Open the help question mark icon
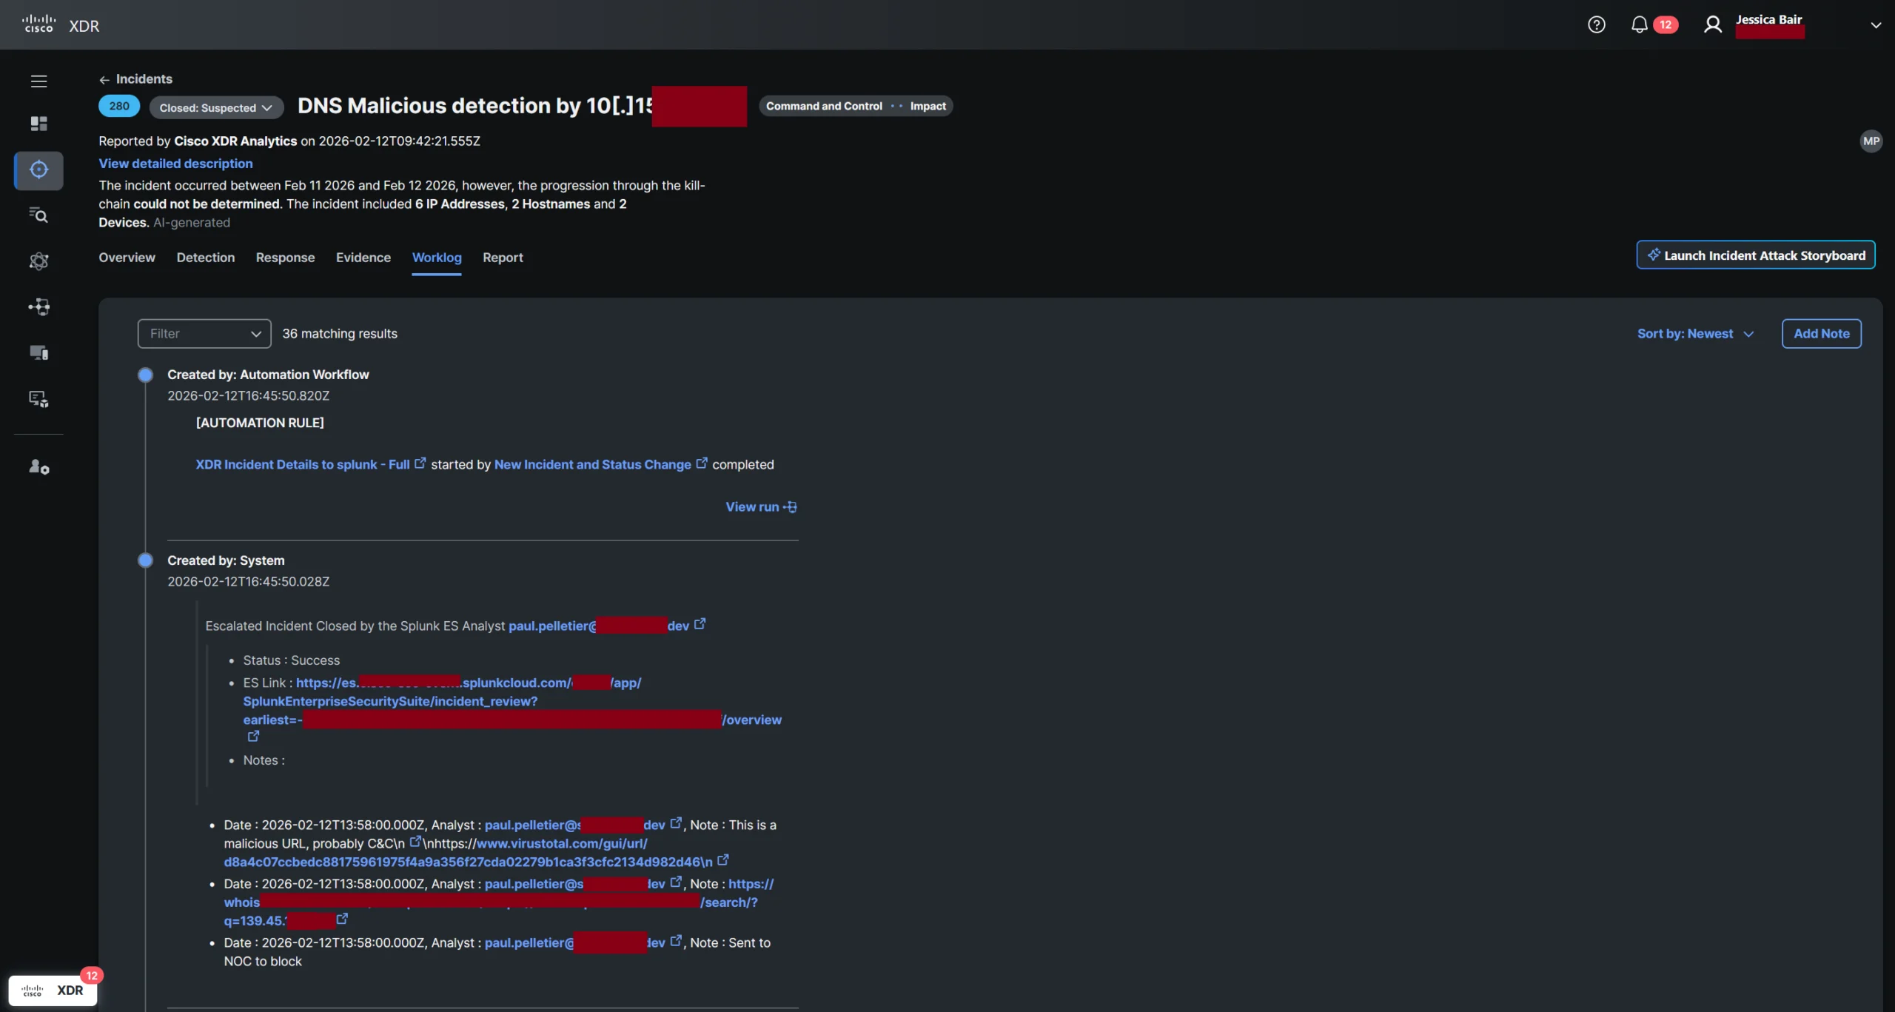Screen dimensions: 1895x1012 1597,25
